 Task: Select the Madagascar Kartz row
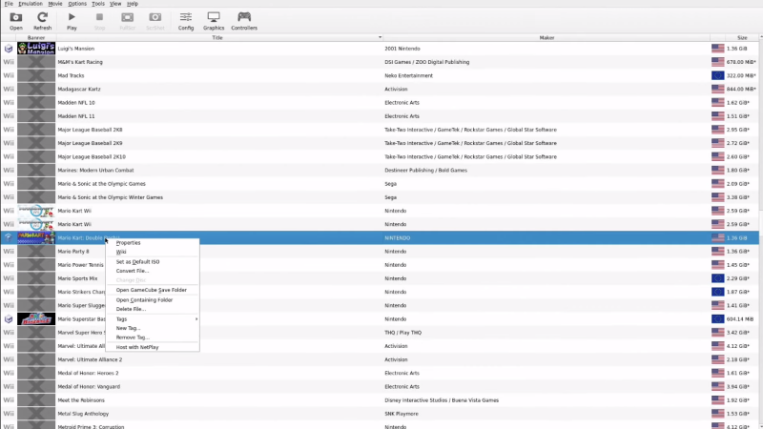(380, 89)
